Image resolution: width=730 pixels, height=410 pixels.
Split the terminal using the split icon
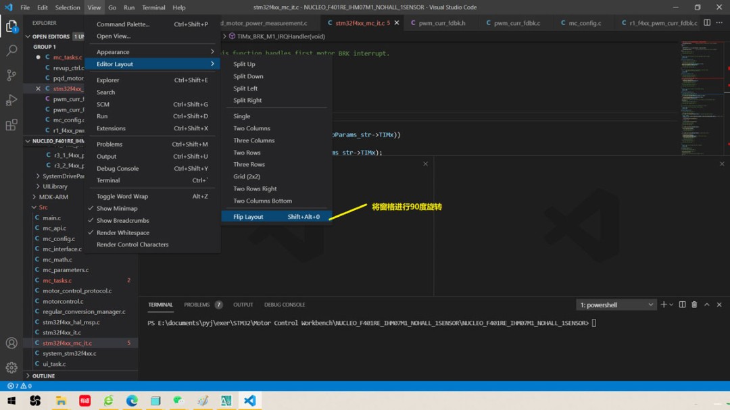683,305
